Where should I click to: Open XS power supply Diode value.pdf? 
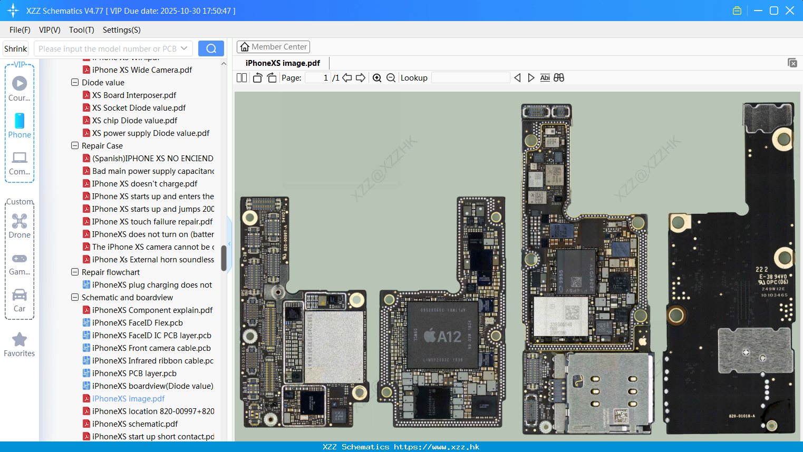point(151,133)
